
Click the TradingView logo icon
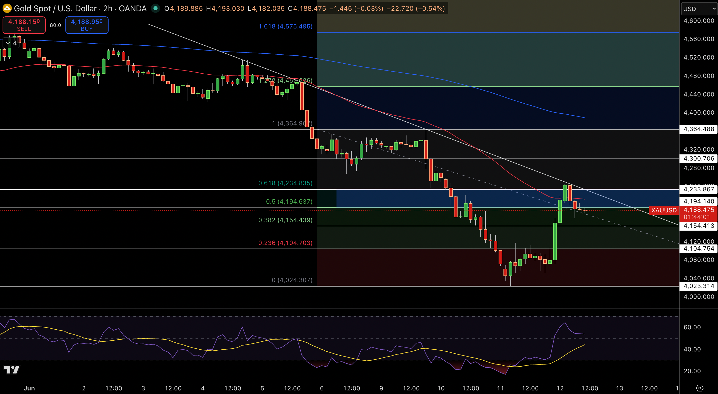point(12,369)
